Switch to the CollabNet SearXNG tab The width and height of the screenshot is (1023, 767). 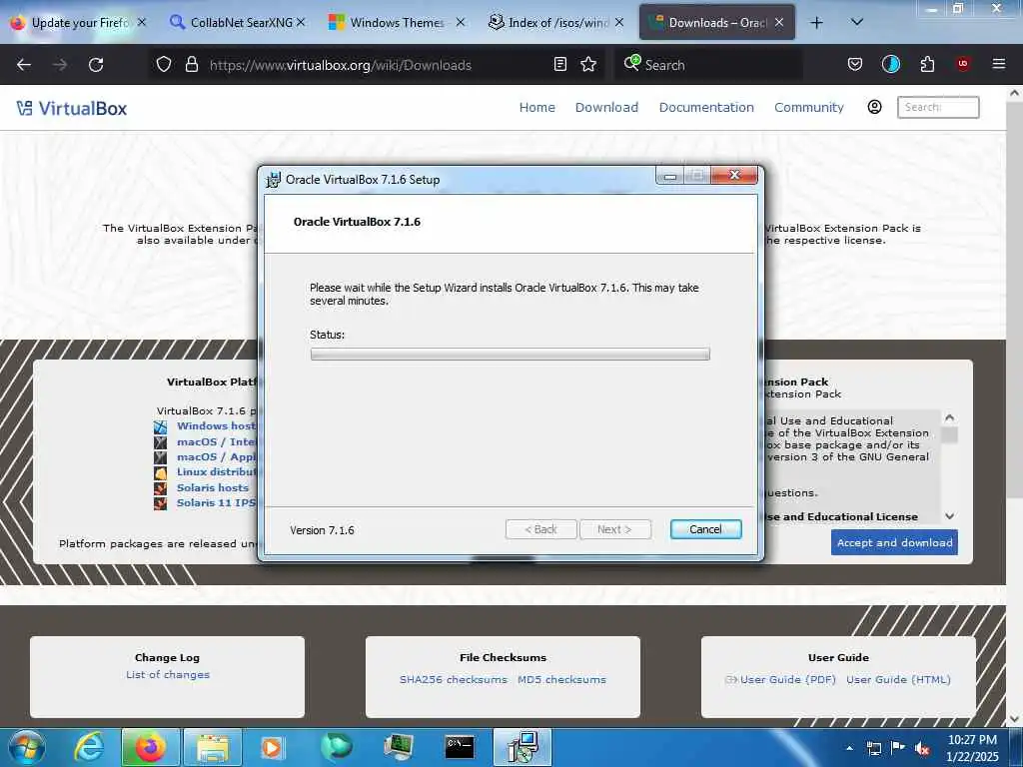[238, 23]
